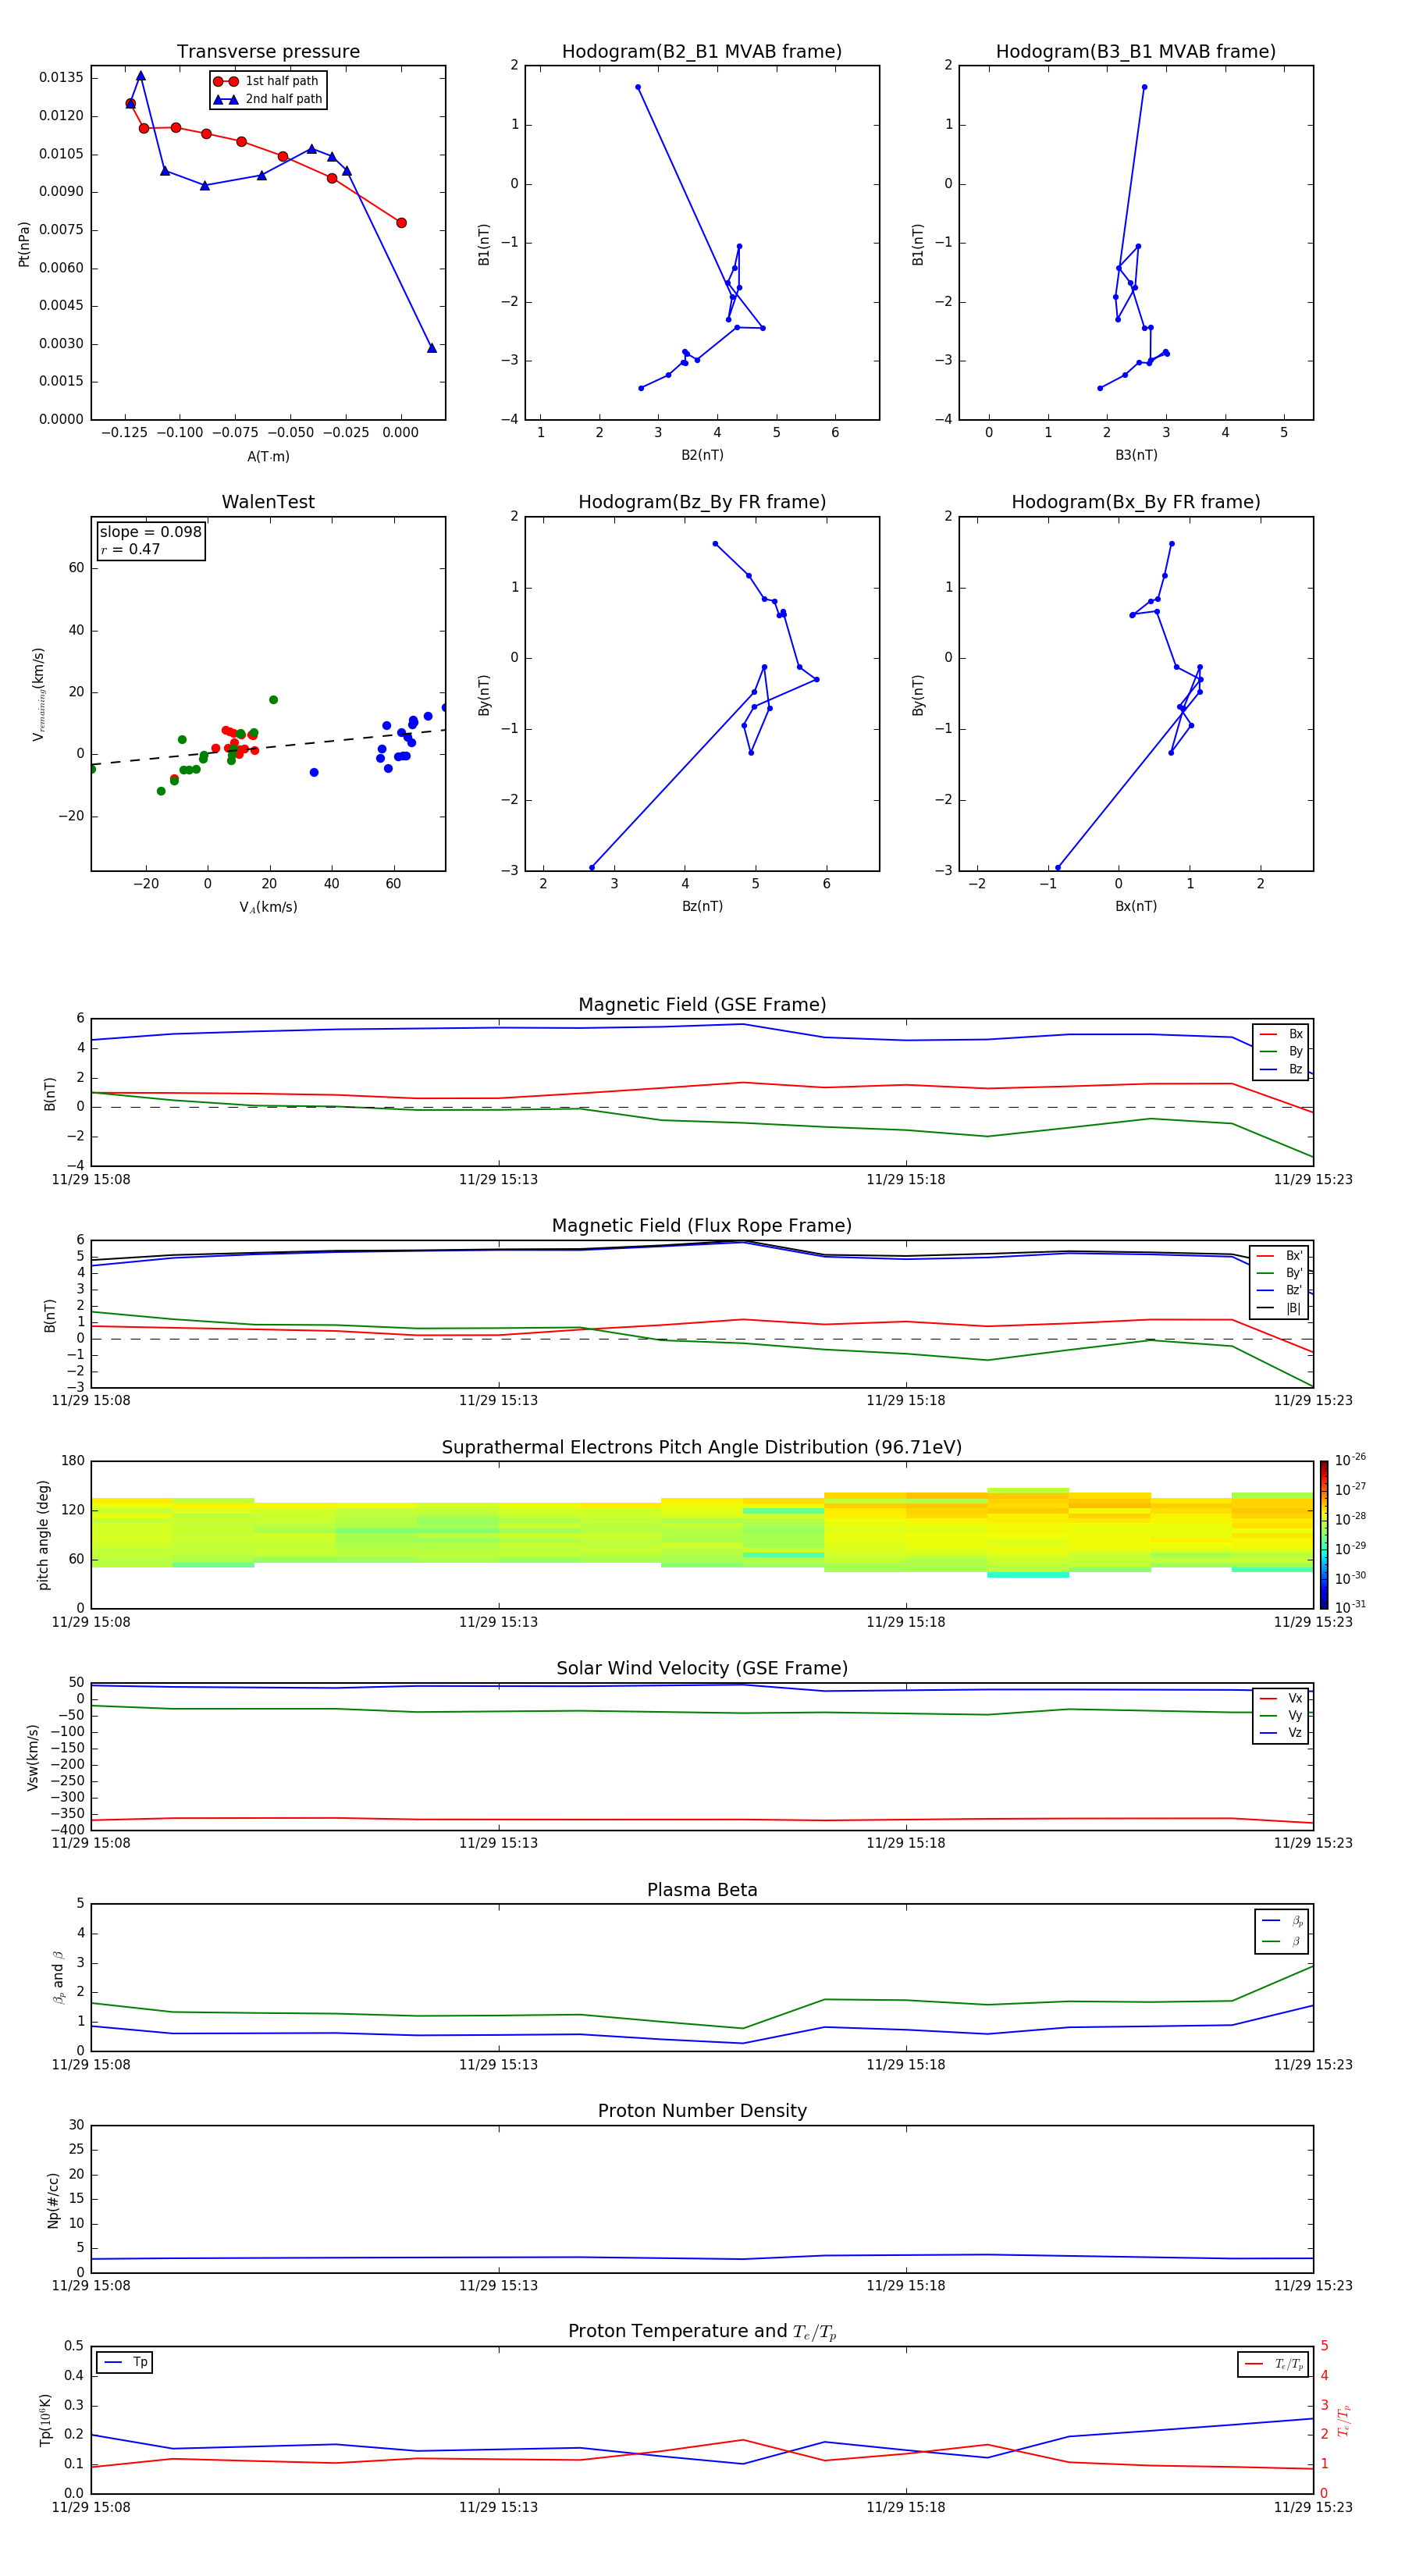
Task: Select the "10^-26" colorbar tick label
Action: [1350, 1460]
